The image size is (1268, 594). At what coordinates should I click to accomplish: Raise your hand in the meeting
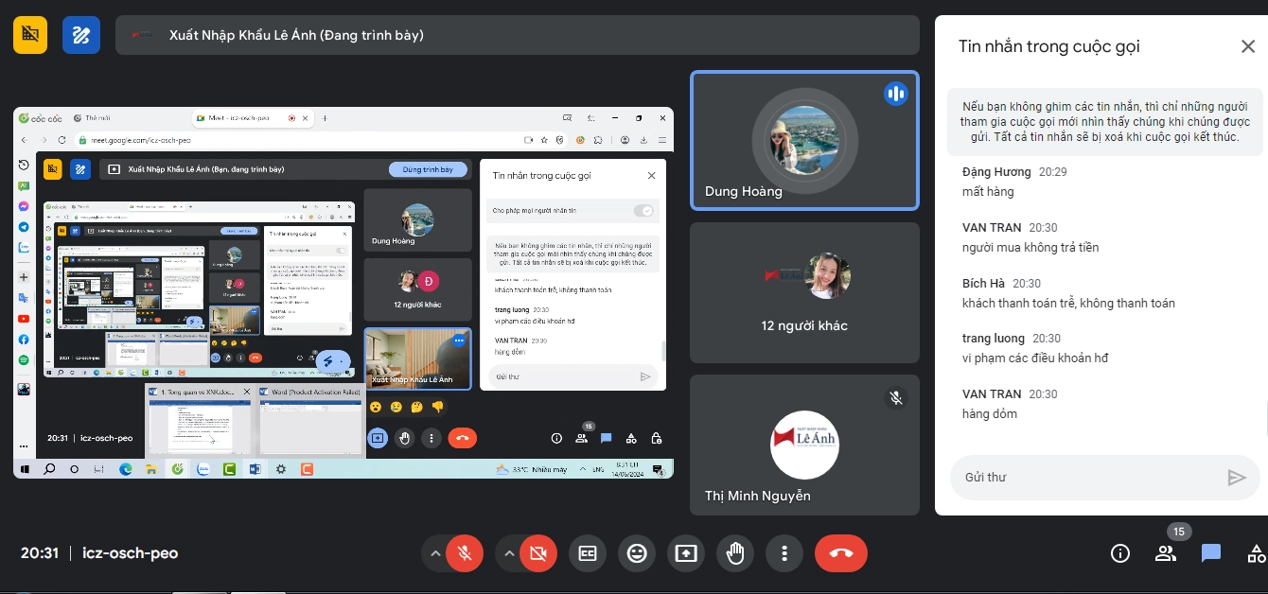[x=735, y=553]
